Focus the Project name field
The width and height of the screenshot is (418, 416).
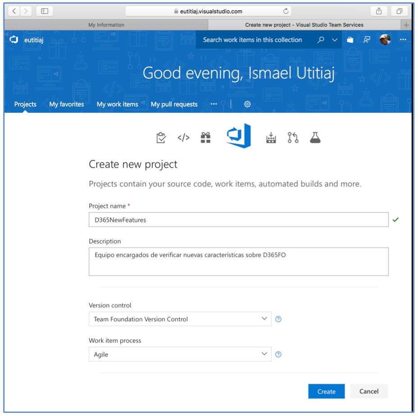tap(239, 220)
